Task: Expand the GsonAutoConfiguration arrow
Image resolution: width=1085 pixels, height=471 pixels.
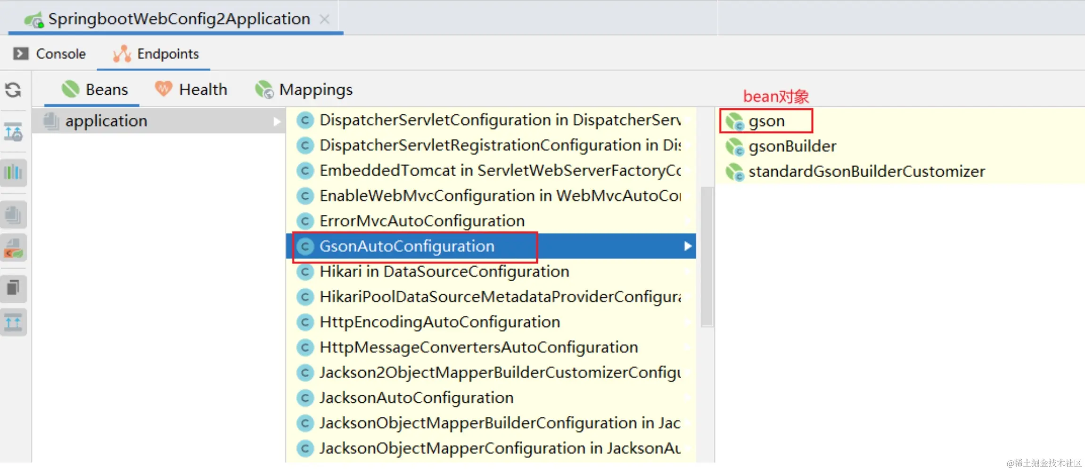Action: pos(688,246)
